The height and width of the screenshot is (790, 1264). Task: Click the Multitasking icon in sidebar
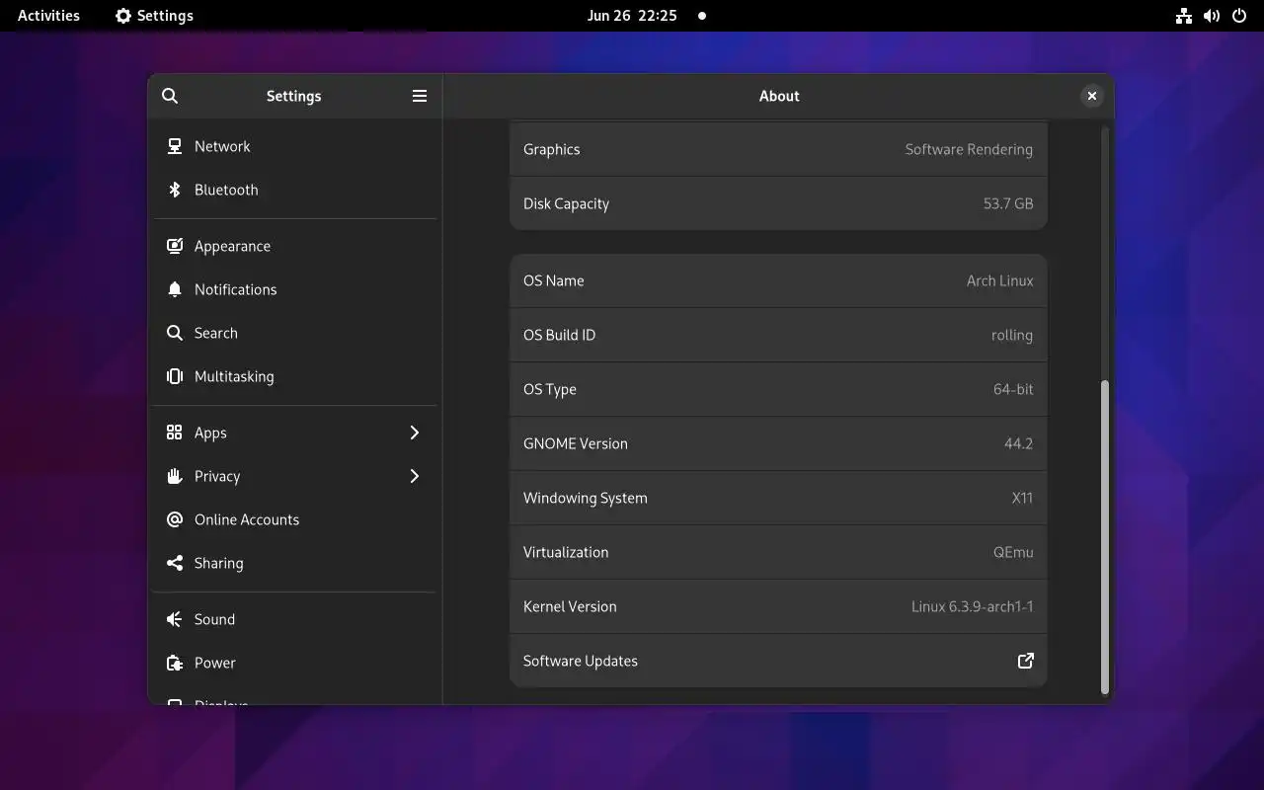[x=175, y=376]
